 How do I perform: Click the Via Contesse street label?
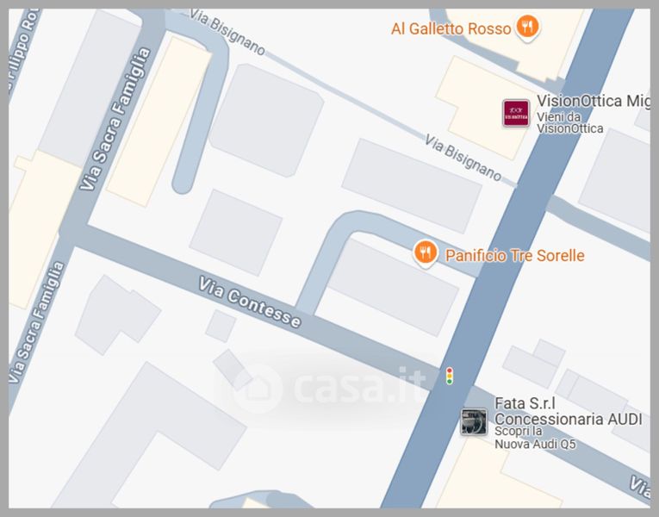(x=250, y=302)
